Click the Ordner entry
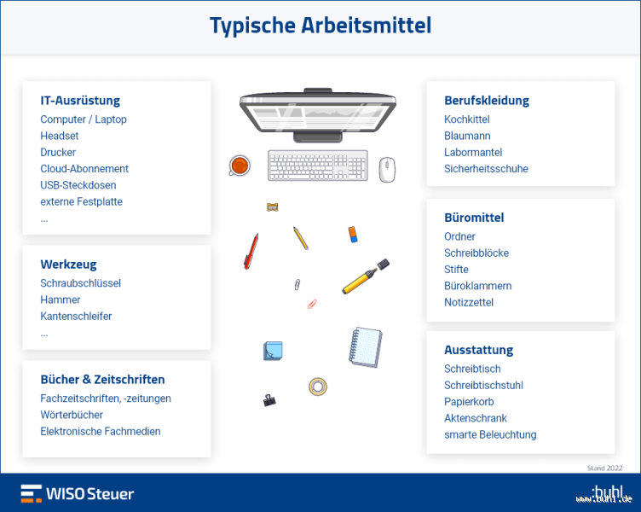 (459, 236)
